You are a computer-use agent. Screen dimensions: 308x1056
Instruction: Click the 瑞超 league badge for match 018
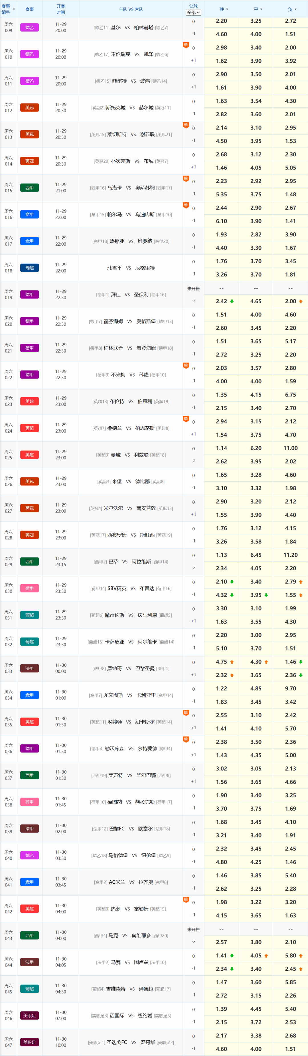tap(30, 268)
